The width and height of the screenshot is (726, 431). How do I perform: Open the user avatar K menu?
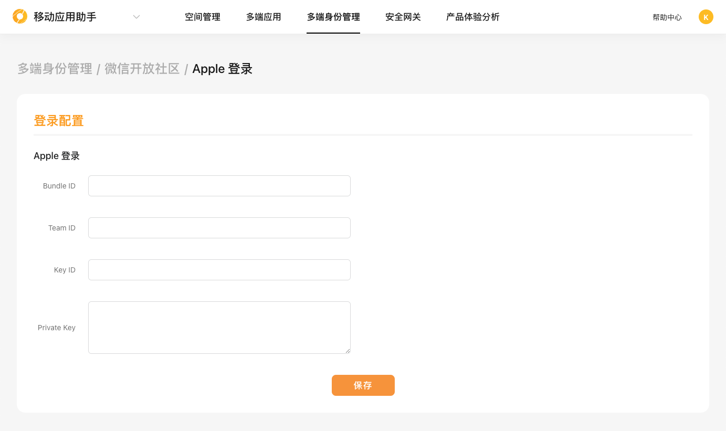pyautogui.click(x=706, y=17)
